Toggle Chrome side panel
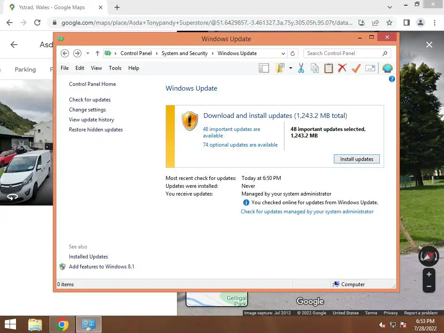The image size is (444, 333). tap(407, 23)
